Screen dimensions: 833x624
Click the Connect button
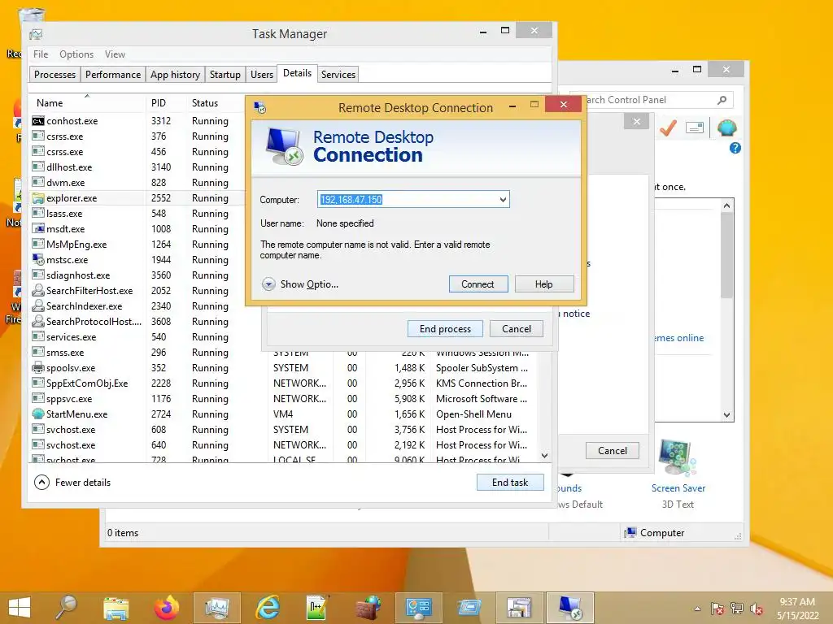(478, 284)
